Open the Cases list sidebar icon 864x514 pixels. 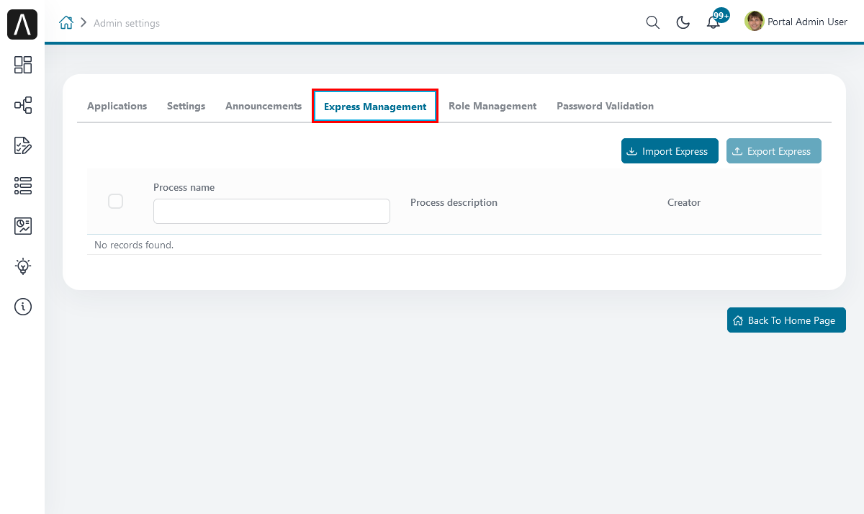23,186
